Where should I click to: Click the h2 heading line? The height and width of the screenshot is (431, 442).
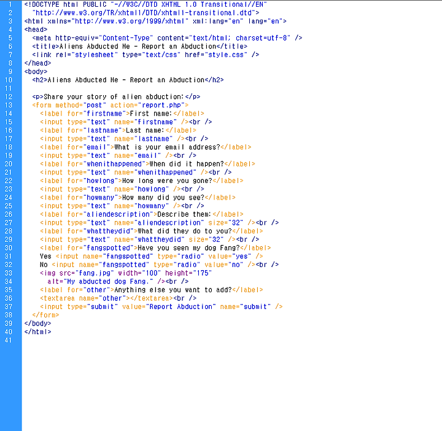point(128,80)
